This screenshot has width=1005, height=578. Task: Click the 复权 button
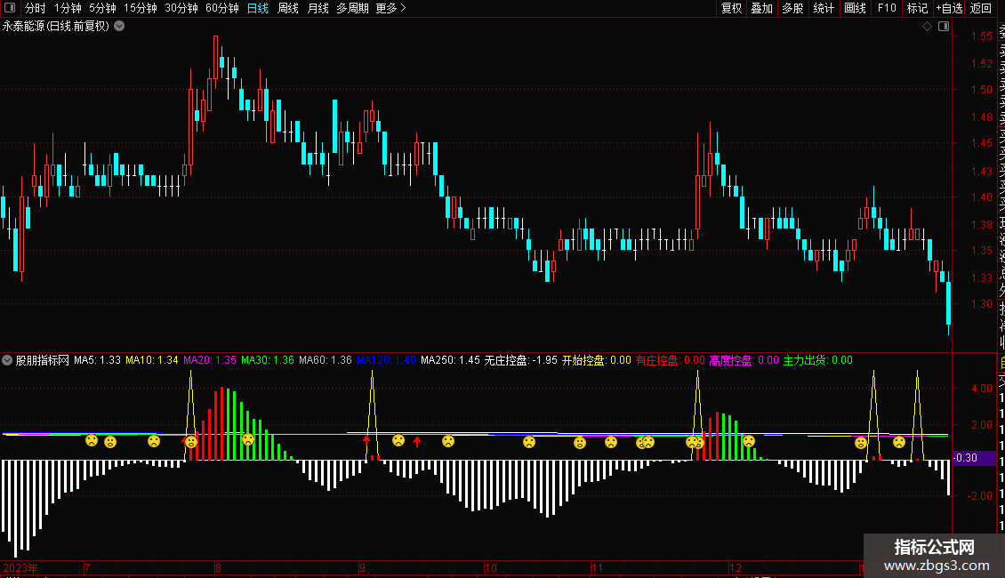pos(731,8)
